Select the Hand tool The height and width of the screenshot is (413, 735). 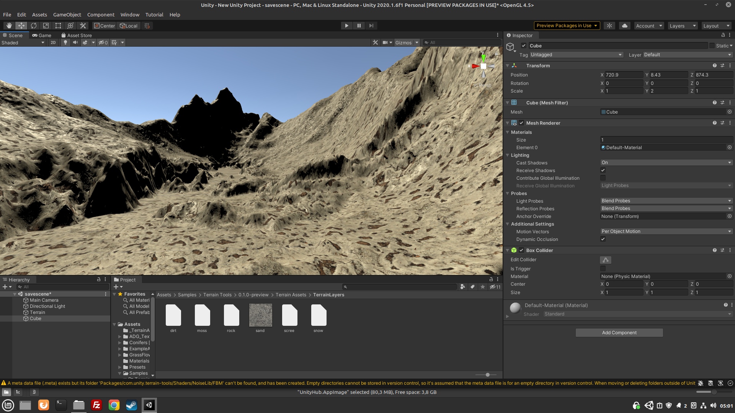click(9, 26)
